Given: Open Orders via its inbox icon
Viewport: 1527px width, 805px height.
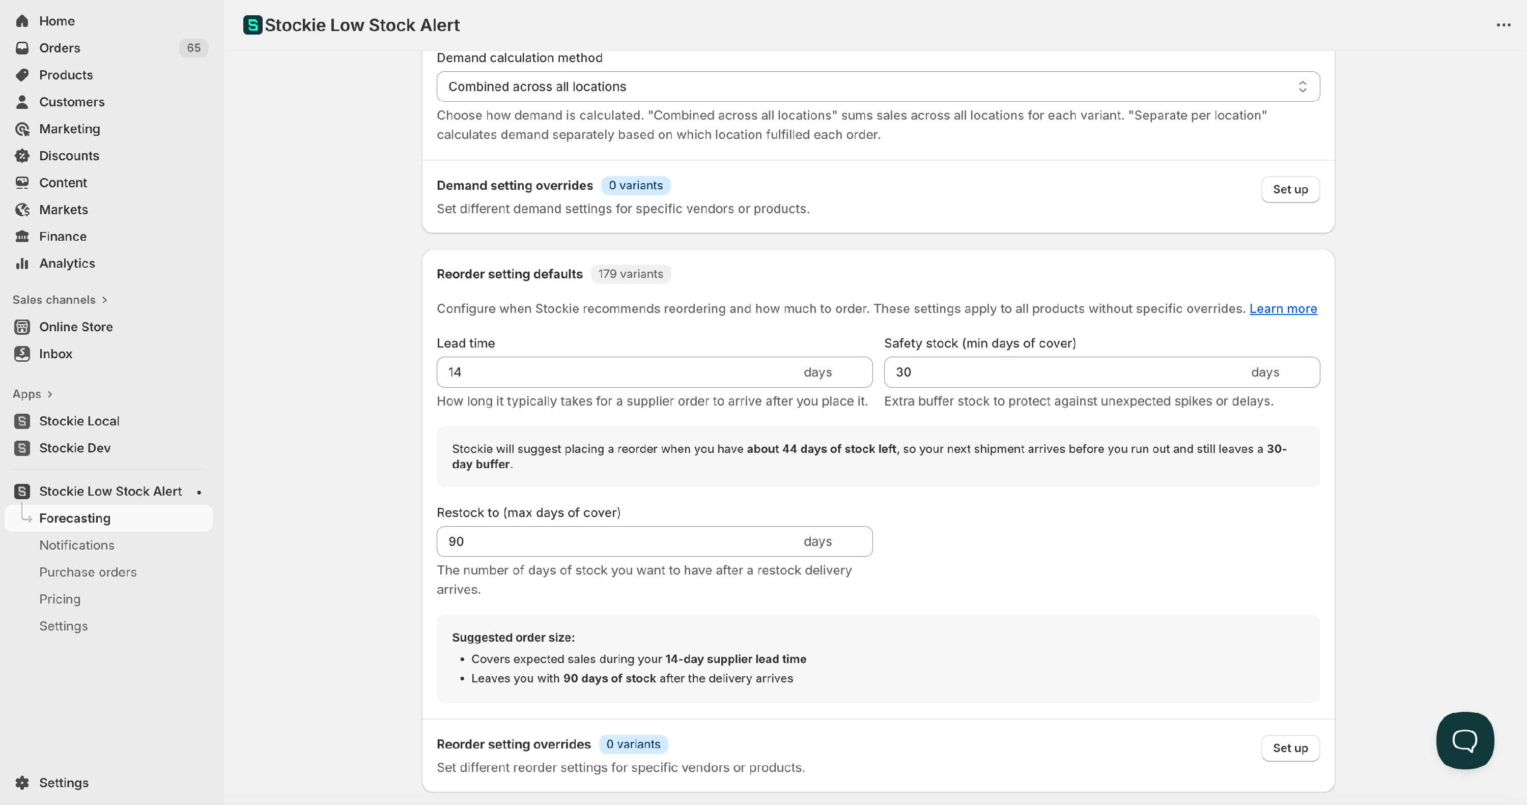Looking at the screenshot, I should point(22,48).
